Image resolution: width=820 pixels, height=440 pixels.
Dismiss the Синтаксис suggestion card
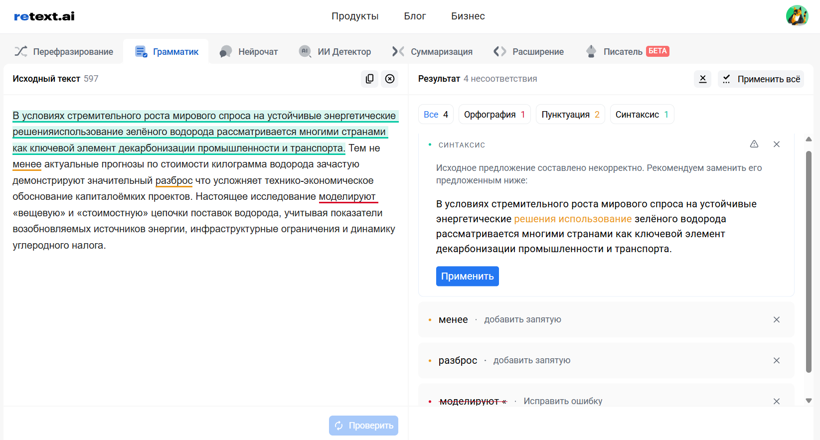click(776, 144)
